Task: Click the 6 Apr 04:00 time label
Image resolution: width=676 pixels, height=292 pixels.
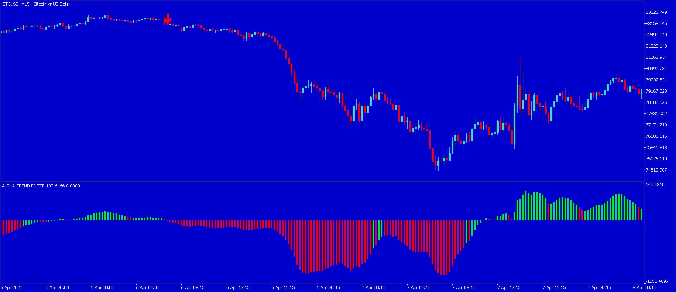Action: tap(148, 288)
